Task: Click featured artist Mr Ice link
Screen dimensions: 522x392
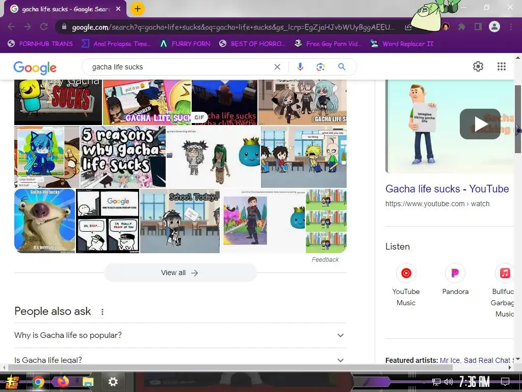Action: (x=450, y=360)
